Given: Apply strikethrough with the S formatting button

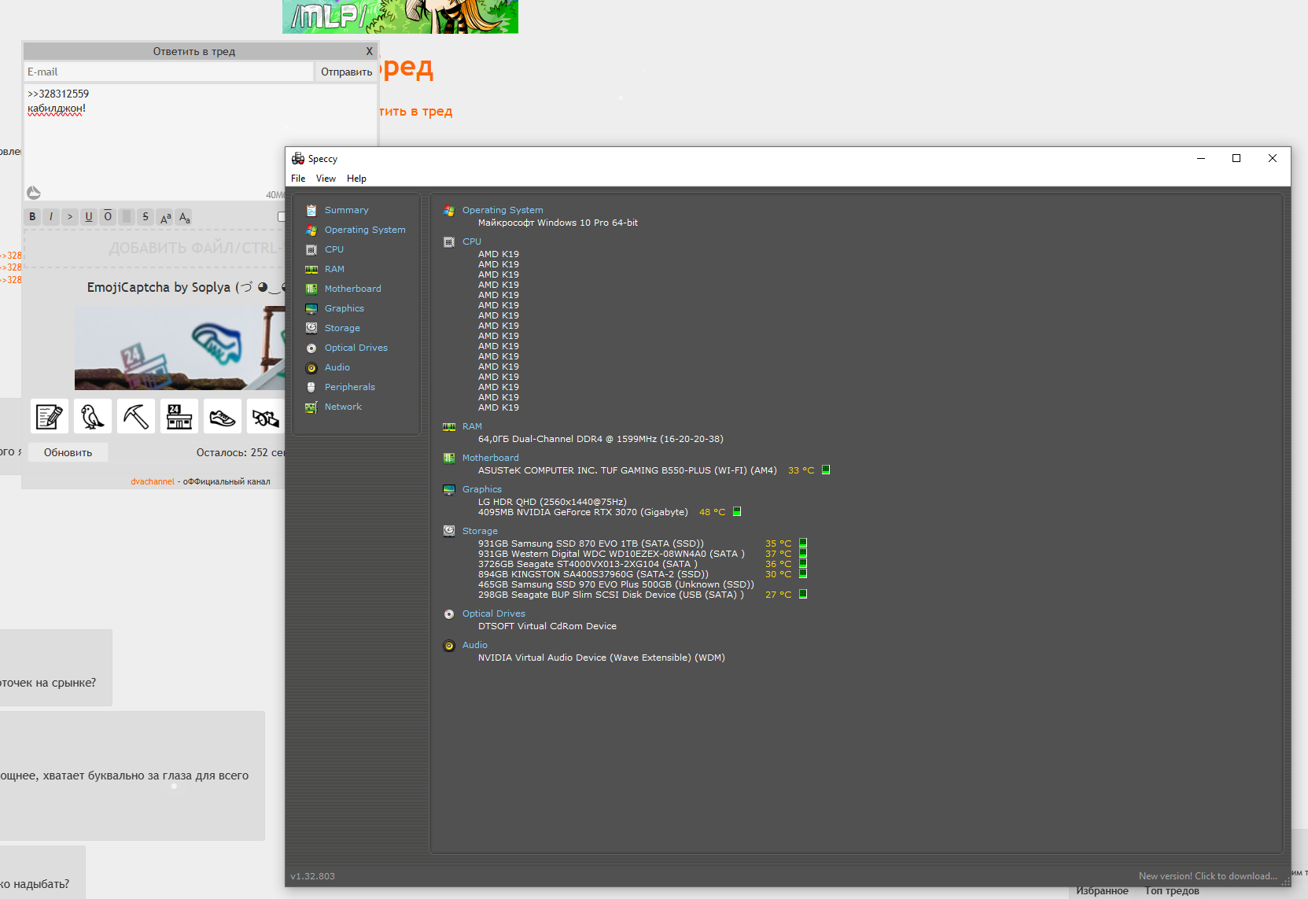Looking at the screenshot, I should pos(146,216).
